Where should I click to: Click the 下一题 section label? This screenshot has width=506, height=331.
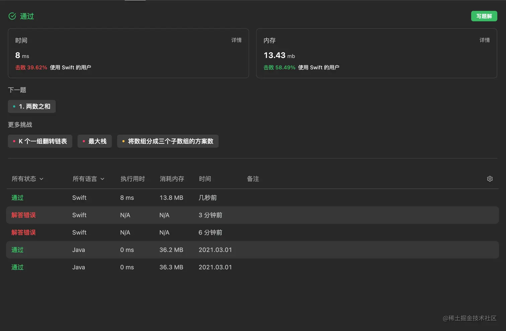pos(17,90)
